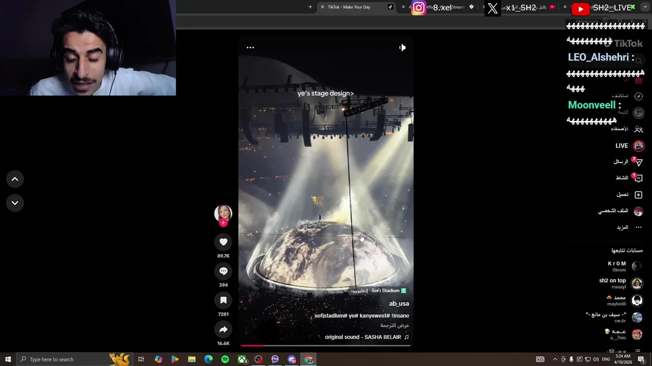Open the K r 0 M followed account
The height and width of the screenshot is (366, 652).
pos(625,266)
